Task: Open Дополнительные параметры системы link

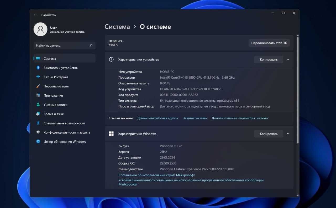Action: 240,118
